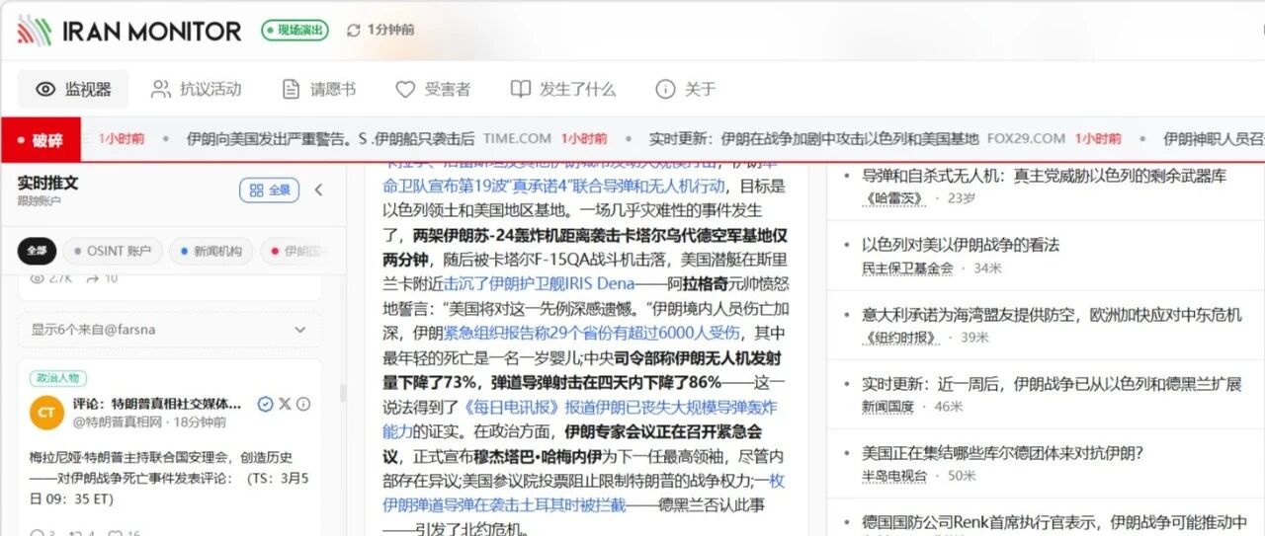The height and width of the screenshot is (536, 1265).
Task: Click the red 破碎 breaking news label
Action: coord(41,140)
